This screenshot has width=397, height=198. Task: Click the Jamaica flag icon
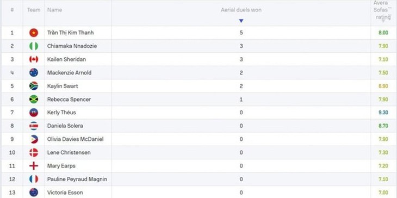tap(34, 99)
